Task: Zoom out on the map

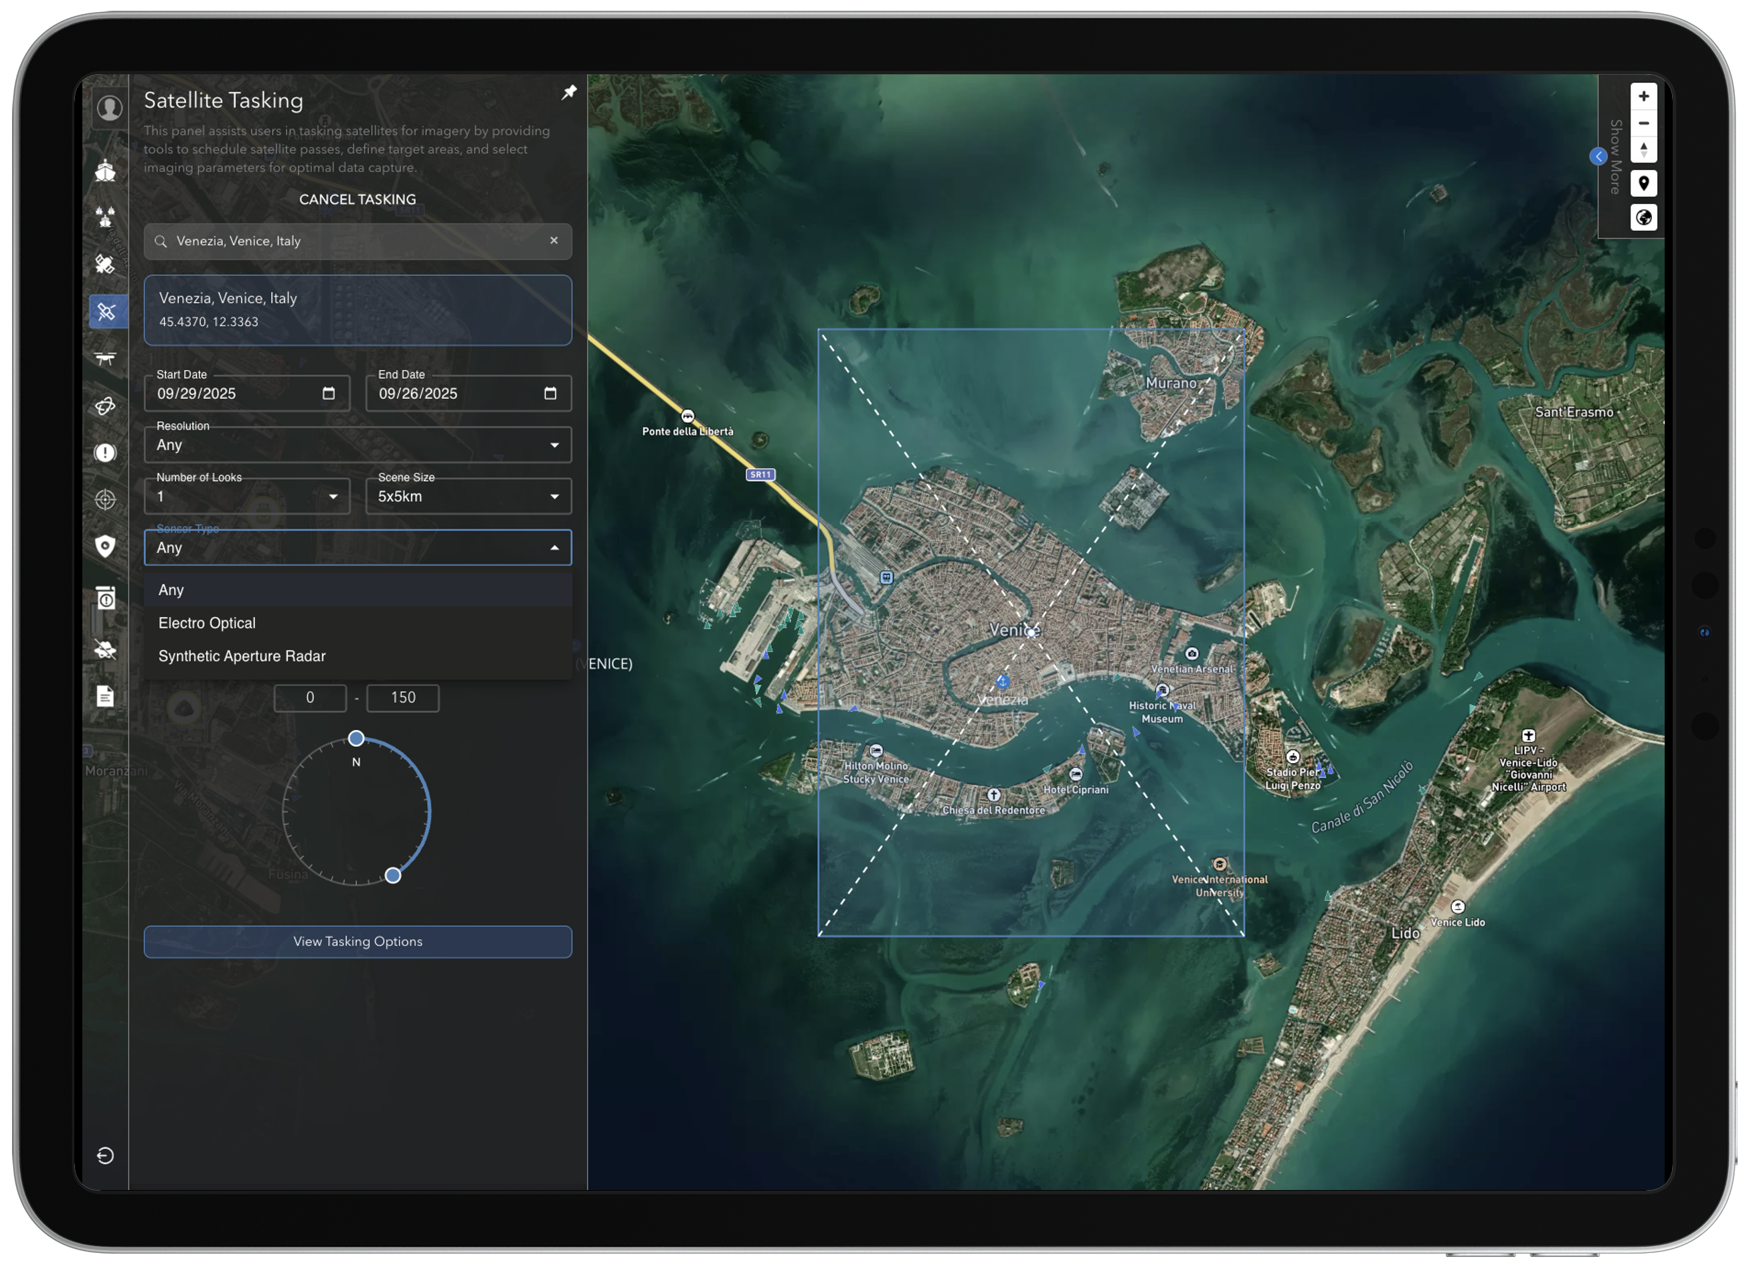Action: 1644,123
